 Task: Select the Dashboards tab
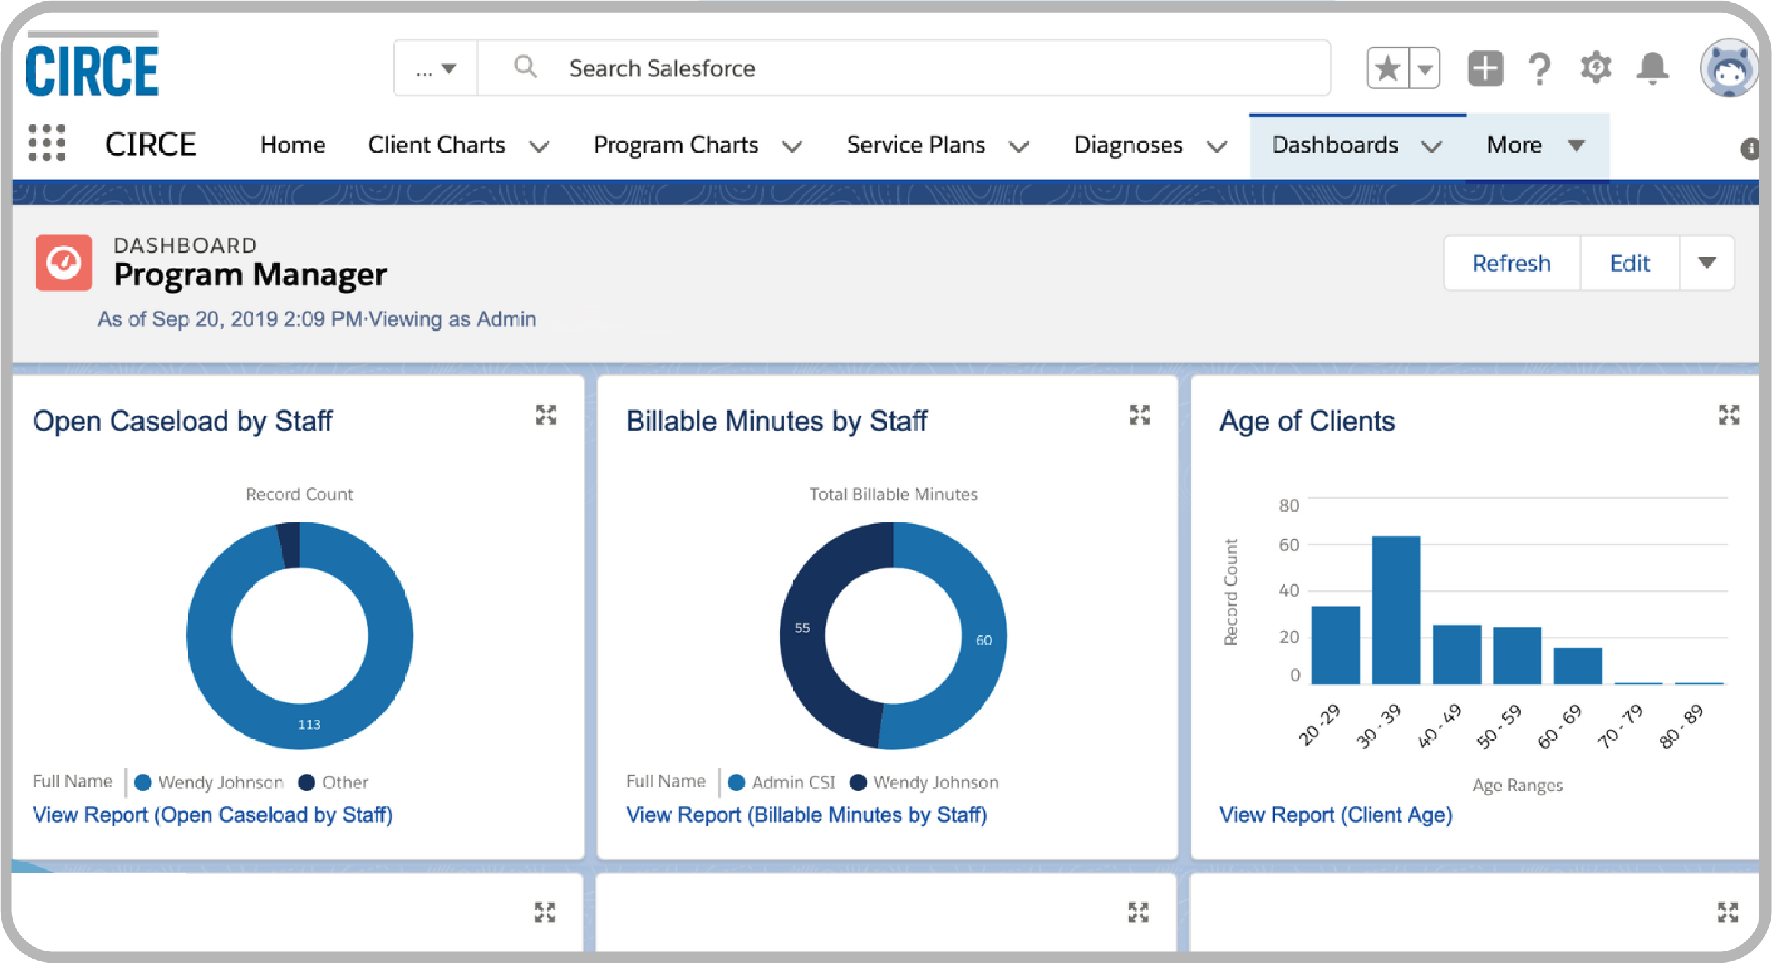(x=1334, y=145)
